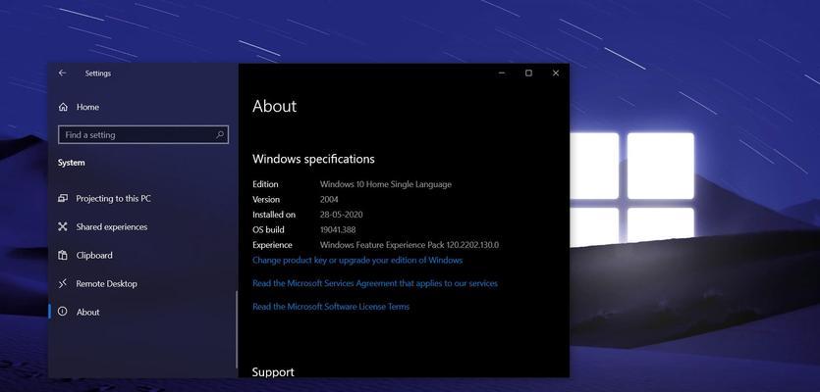Click the Settings window title

[x=98, y=73]
